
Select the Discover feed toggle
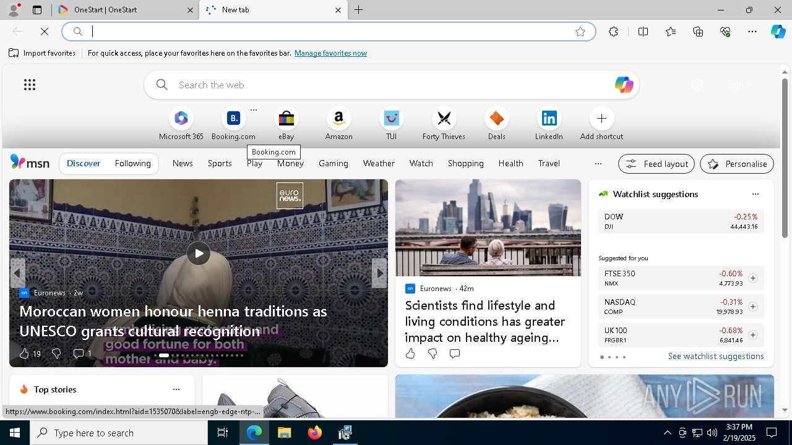tap(84, 163)
